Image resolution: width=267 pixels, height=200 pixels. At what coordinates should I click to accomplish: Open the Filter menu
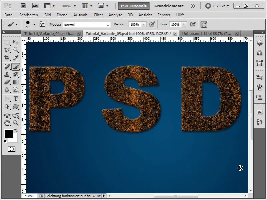(x=98, y=15)
